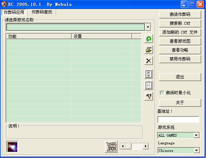This screenshot has height=158, width=206.
Task: Click the 禁用作弊码 button
Action: [x=180, y=59]
